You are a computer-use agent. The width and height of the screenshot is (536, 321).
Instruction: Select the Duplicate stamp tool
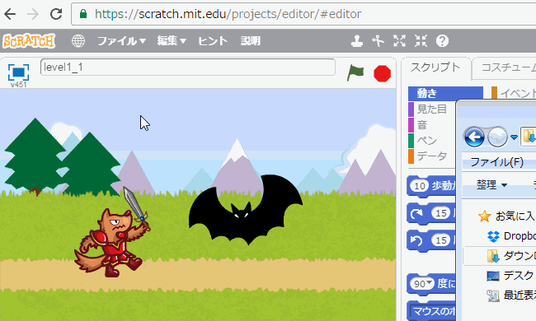[357, 41]
